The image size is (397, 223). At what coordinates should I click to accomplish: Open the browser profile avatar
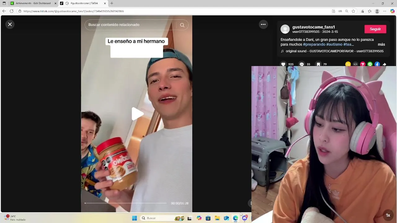click(377, 11)
